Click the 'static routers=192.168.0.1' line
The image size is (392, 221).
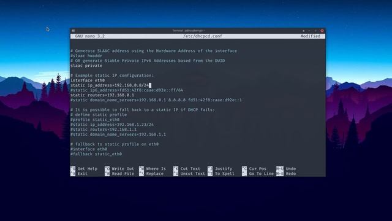pos(102,95)
